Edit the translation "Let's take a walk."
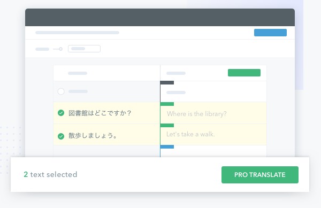The width and height of the screenshot is (321, 208). pyautogui.click(x=190, y=134)
